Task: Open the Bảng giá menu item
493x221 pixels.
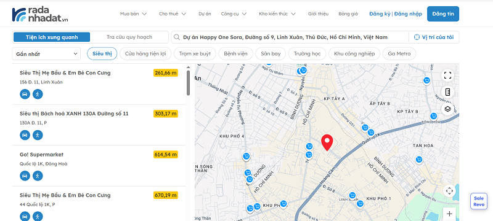Action: coord(348,14)
